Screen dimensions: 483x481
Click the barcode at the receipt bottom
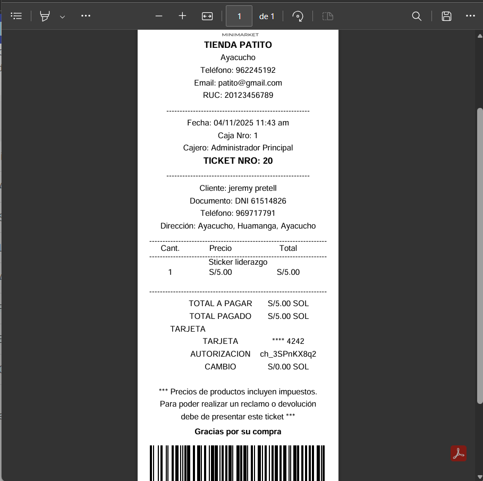[238, 462]
